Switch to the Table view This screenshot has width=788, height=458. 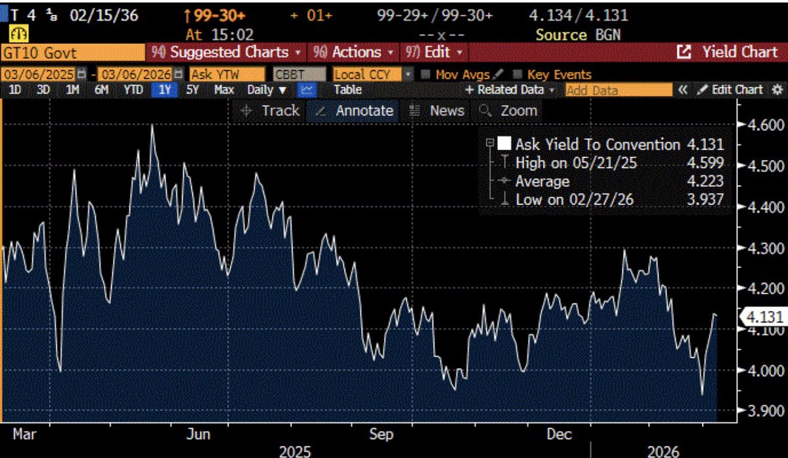[347, 90]
